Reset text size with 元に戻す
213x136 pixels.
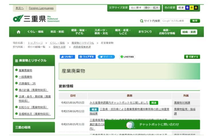(x=136, y=8)
